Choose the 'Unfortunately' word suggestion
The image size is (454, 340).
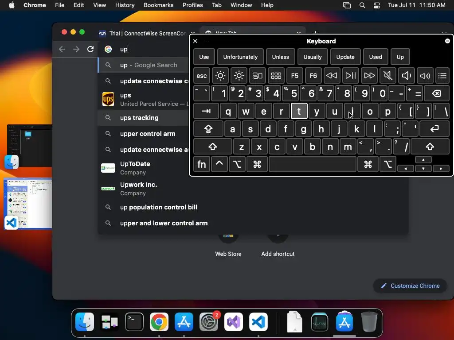240,57
